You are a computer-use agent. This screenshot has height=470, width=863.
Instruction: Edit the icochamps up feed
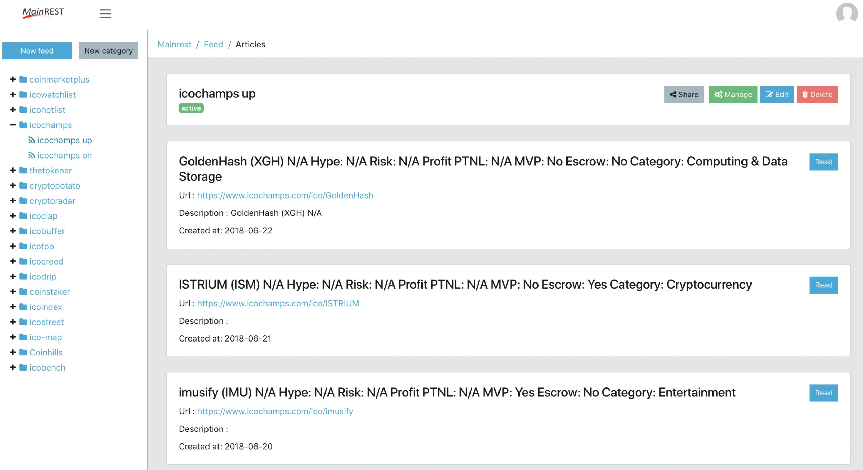click(x=777, y=95)
